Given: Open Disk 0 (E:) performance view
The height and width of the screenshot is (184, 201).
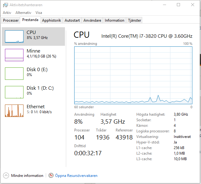Looking at the screenshot, I should tap(33, 74).
